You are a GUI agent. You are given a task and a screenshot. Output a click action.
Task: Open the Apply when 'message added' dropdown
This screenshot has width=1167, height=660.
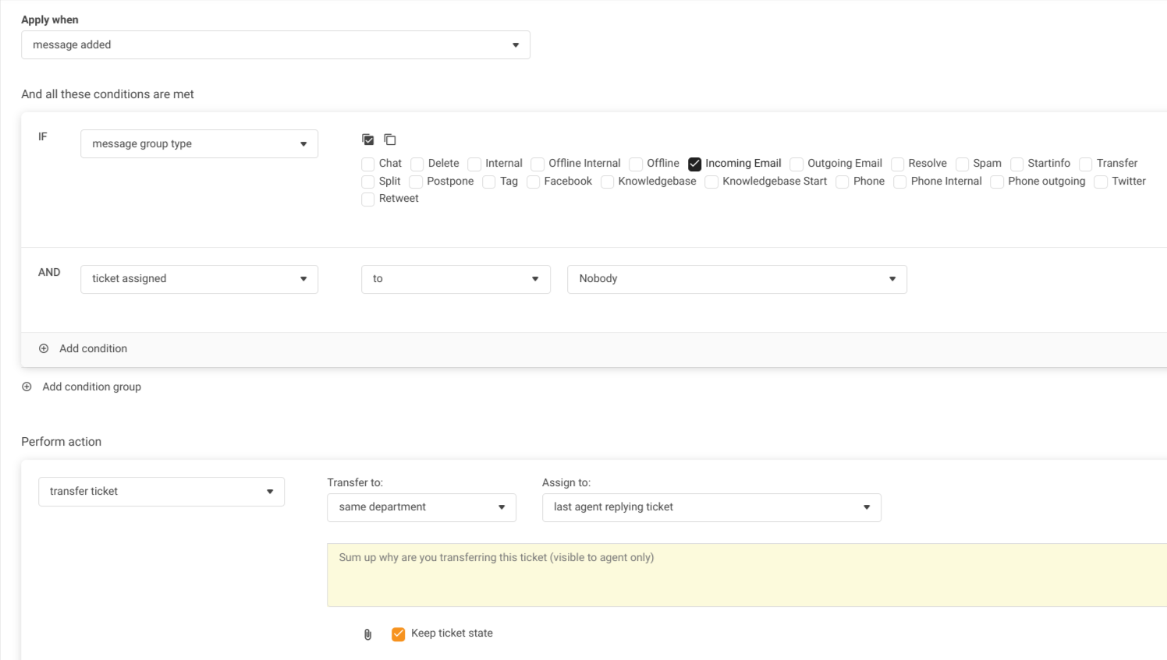pyautogui.click(x=275, y=45)
